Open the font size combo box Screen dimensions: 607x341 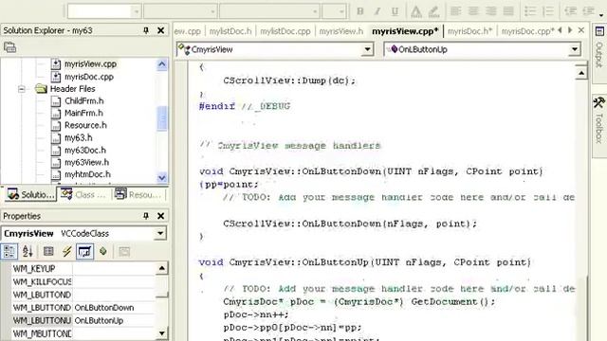[341, 11]
